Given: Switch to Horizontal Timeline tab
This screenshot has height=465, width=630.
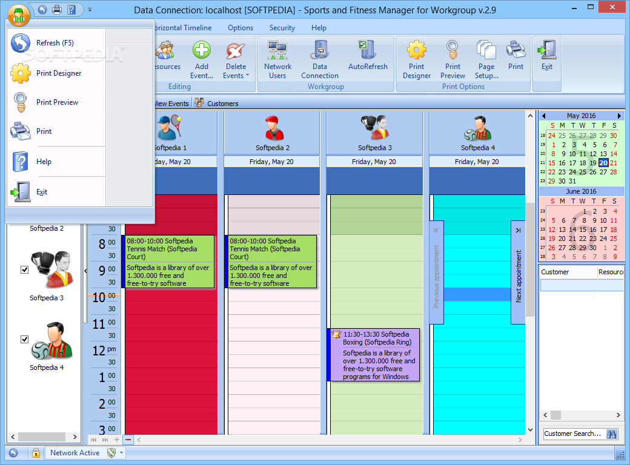Looking at the screenshot, I should tap(183, 28).
